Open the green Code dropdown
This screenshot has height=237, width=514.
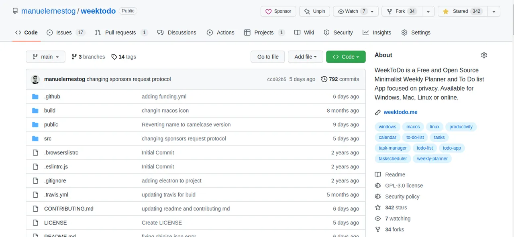[346, 57]
